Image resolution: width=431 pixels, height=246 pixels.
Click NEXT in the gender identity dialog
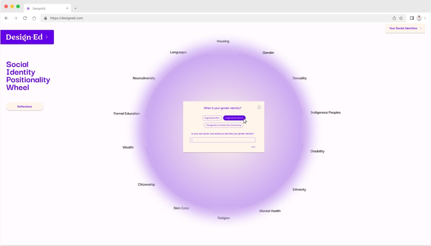pos(253,147)
